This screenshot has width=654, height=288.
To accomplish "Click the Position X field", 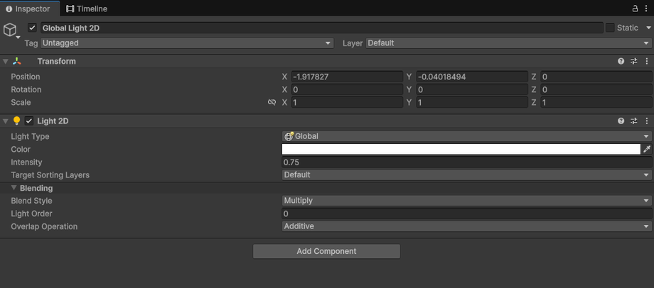I will [x=347, y=77].
